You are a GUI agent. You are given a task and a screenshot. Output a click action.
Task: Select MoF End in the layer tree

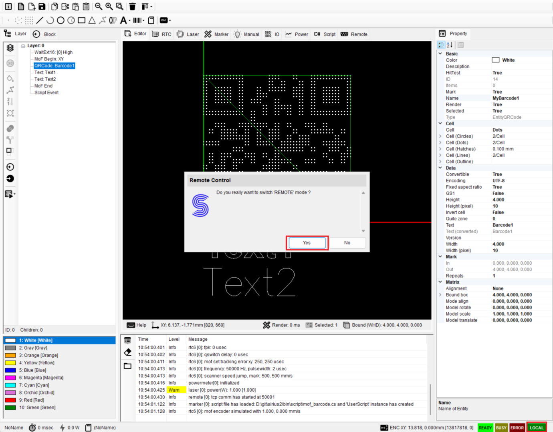[43, 86]
